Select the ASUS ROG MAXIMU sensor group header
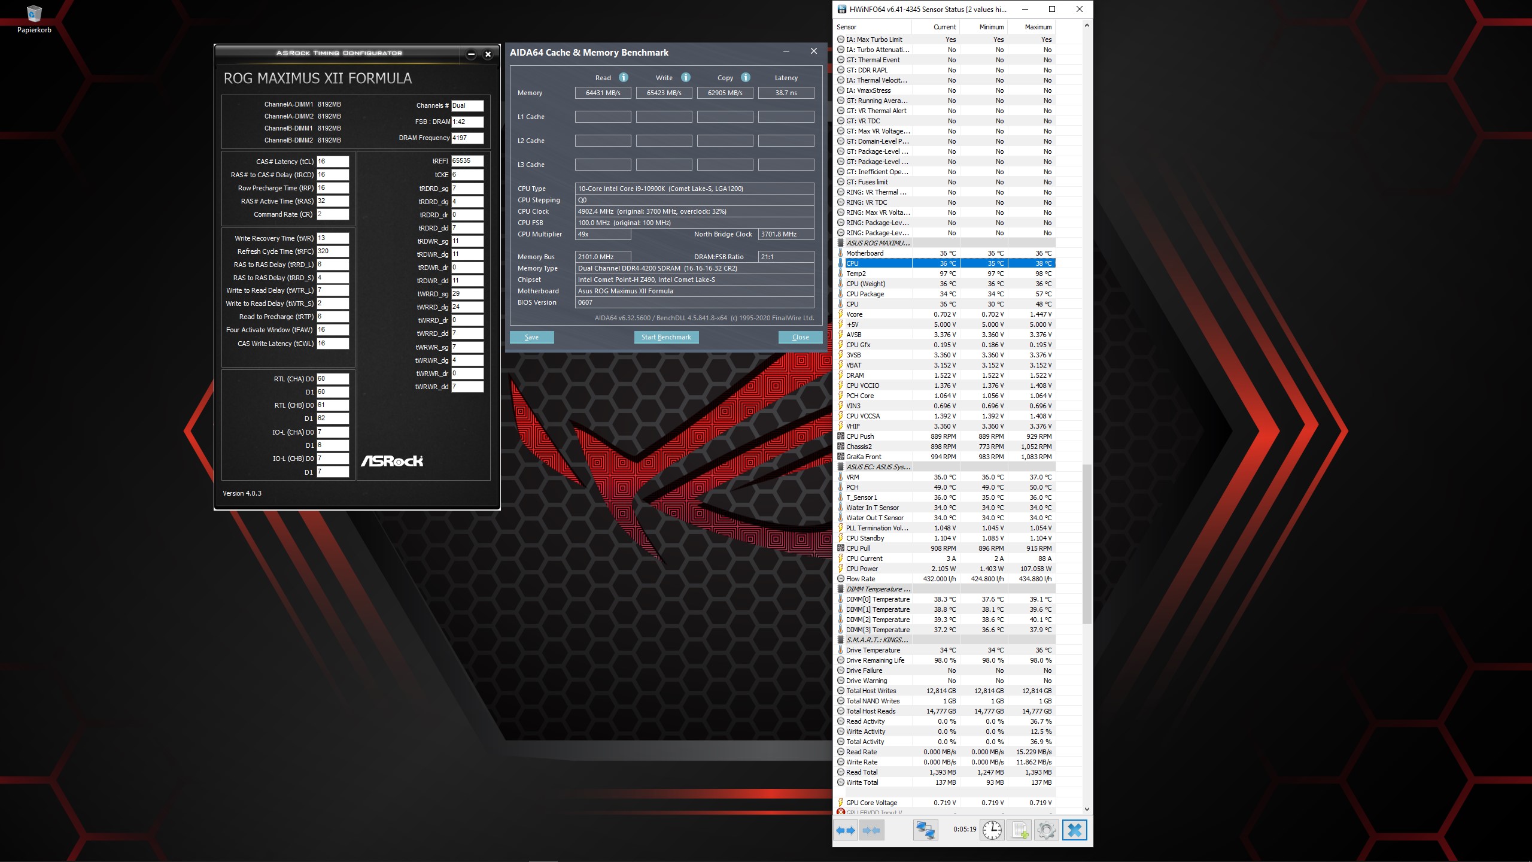1532x862 pixels. 877,243
